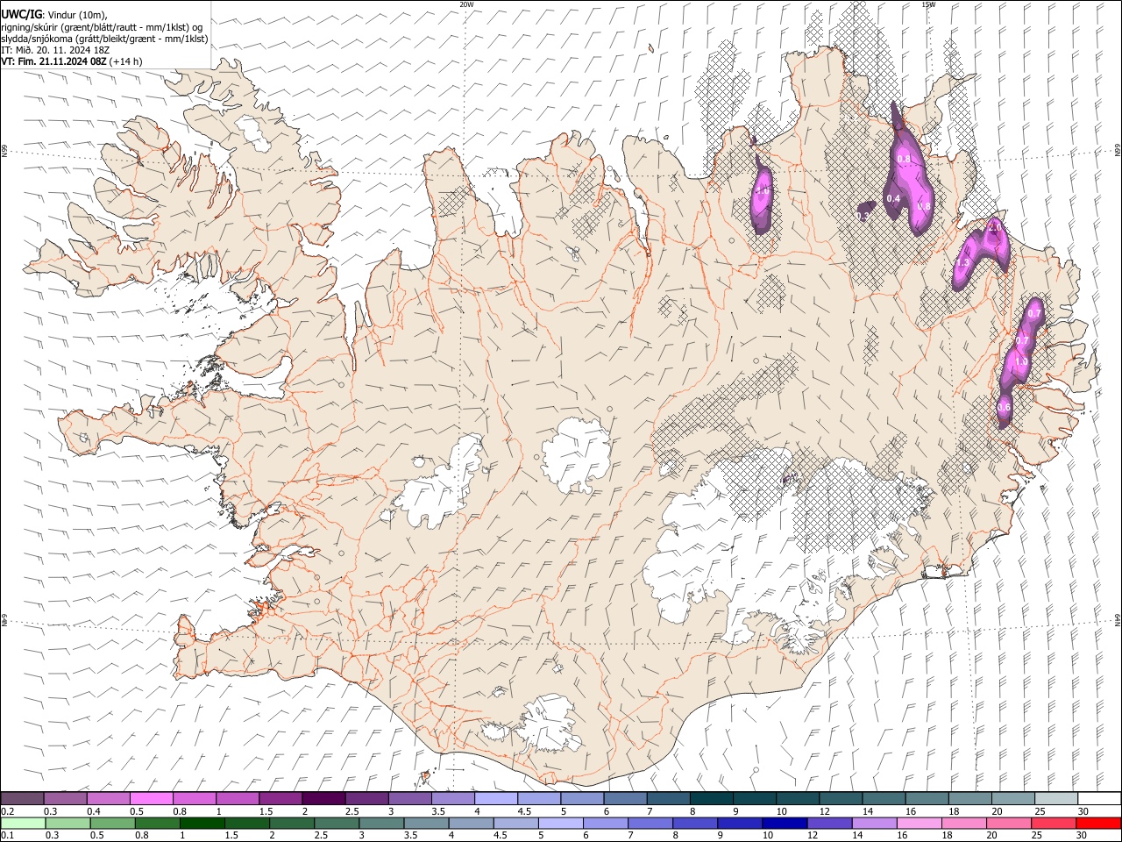The width and height of the screenshot is (1122, 842).
Task: Select the 'IT: Mið. 20. 11. 2024 18Z' text
Action: 55,50
